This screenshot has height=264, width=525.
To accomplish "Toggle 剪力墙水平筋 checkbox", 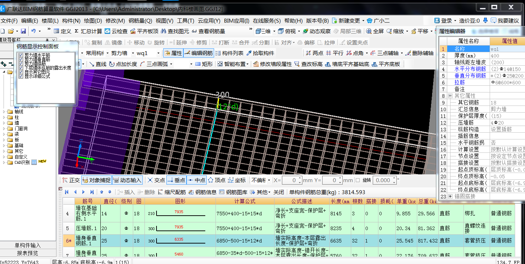I will (21, 55).
